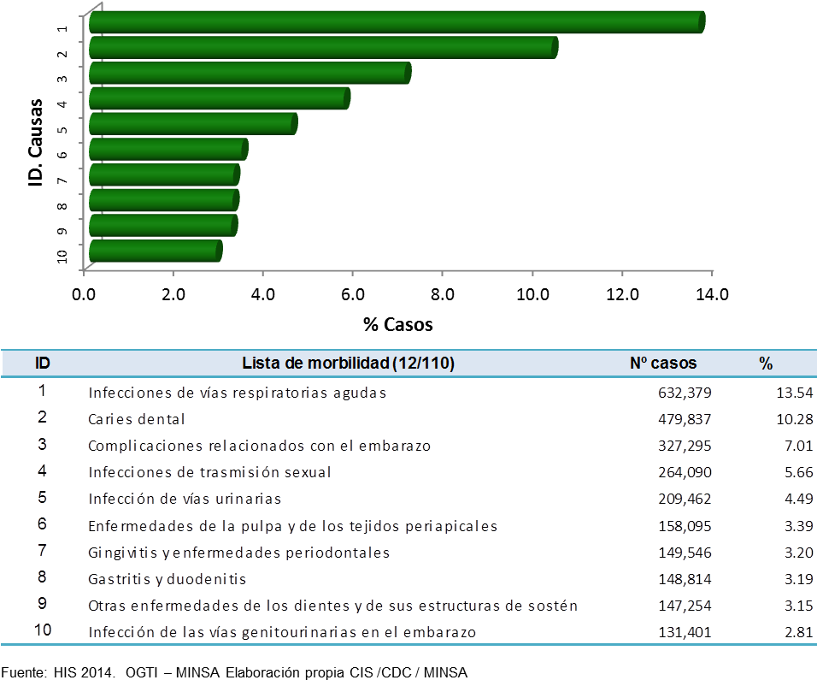Click the '%' column header
The height and width of the screenshot is (680, 817).
(x=766, y=364)
